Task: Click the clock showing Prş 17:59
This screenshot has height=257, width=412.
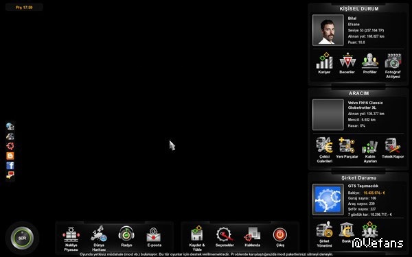Action: [x=24, y=8]
